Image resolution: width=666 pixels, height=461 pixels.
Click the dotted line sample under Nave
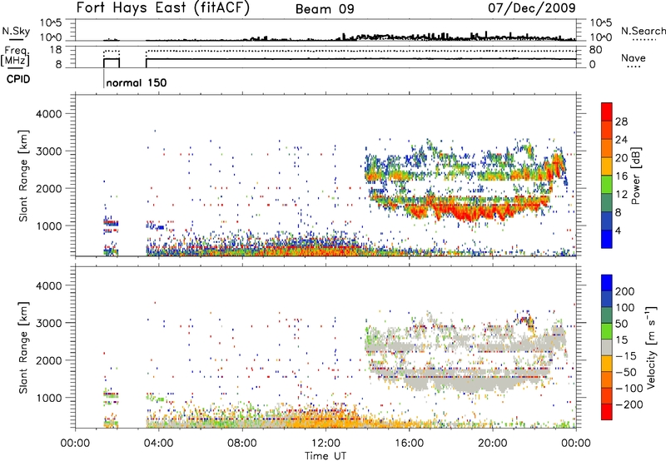click(x=634, y=67)
